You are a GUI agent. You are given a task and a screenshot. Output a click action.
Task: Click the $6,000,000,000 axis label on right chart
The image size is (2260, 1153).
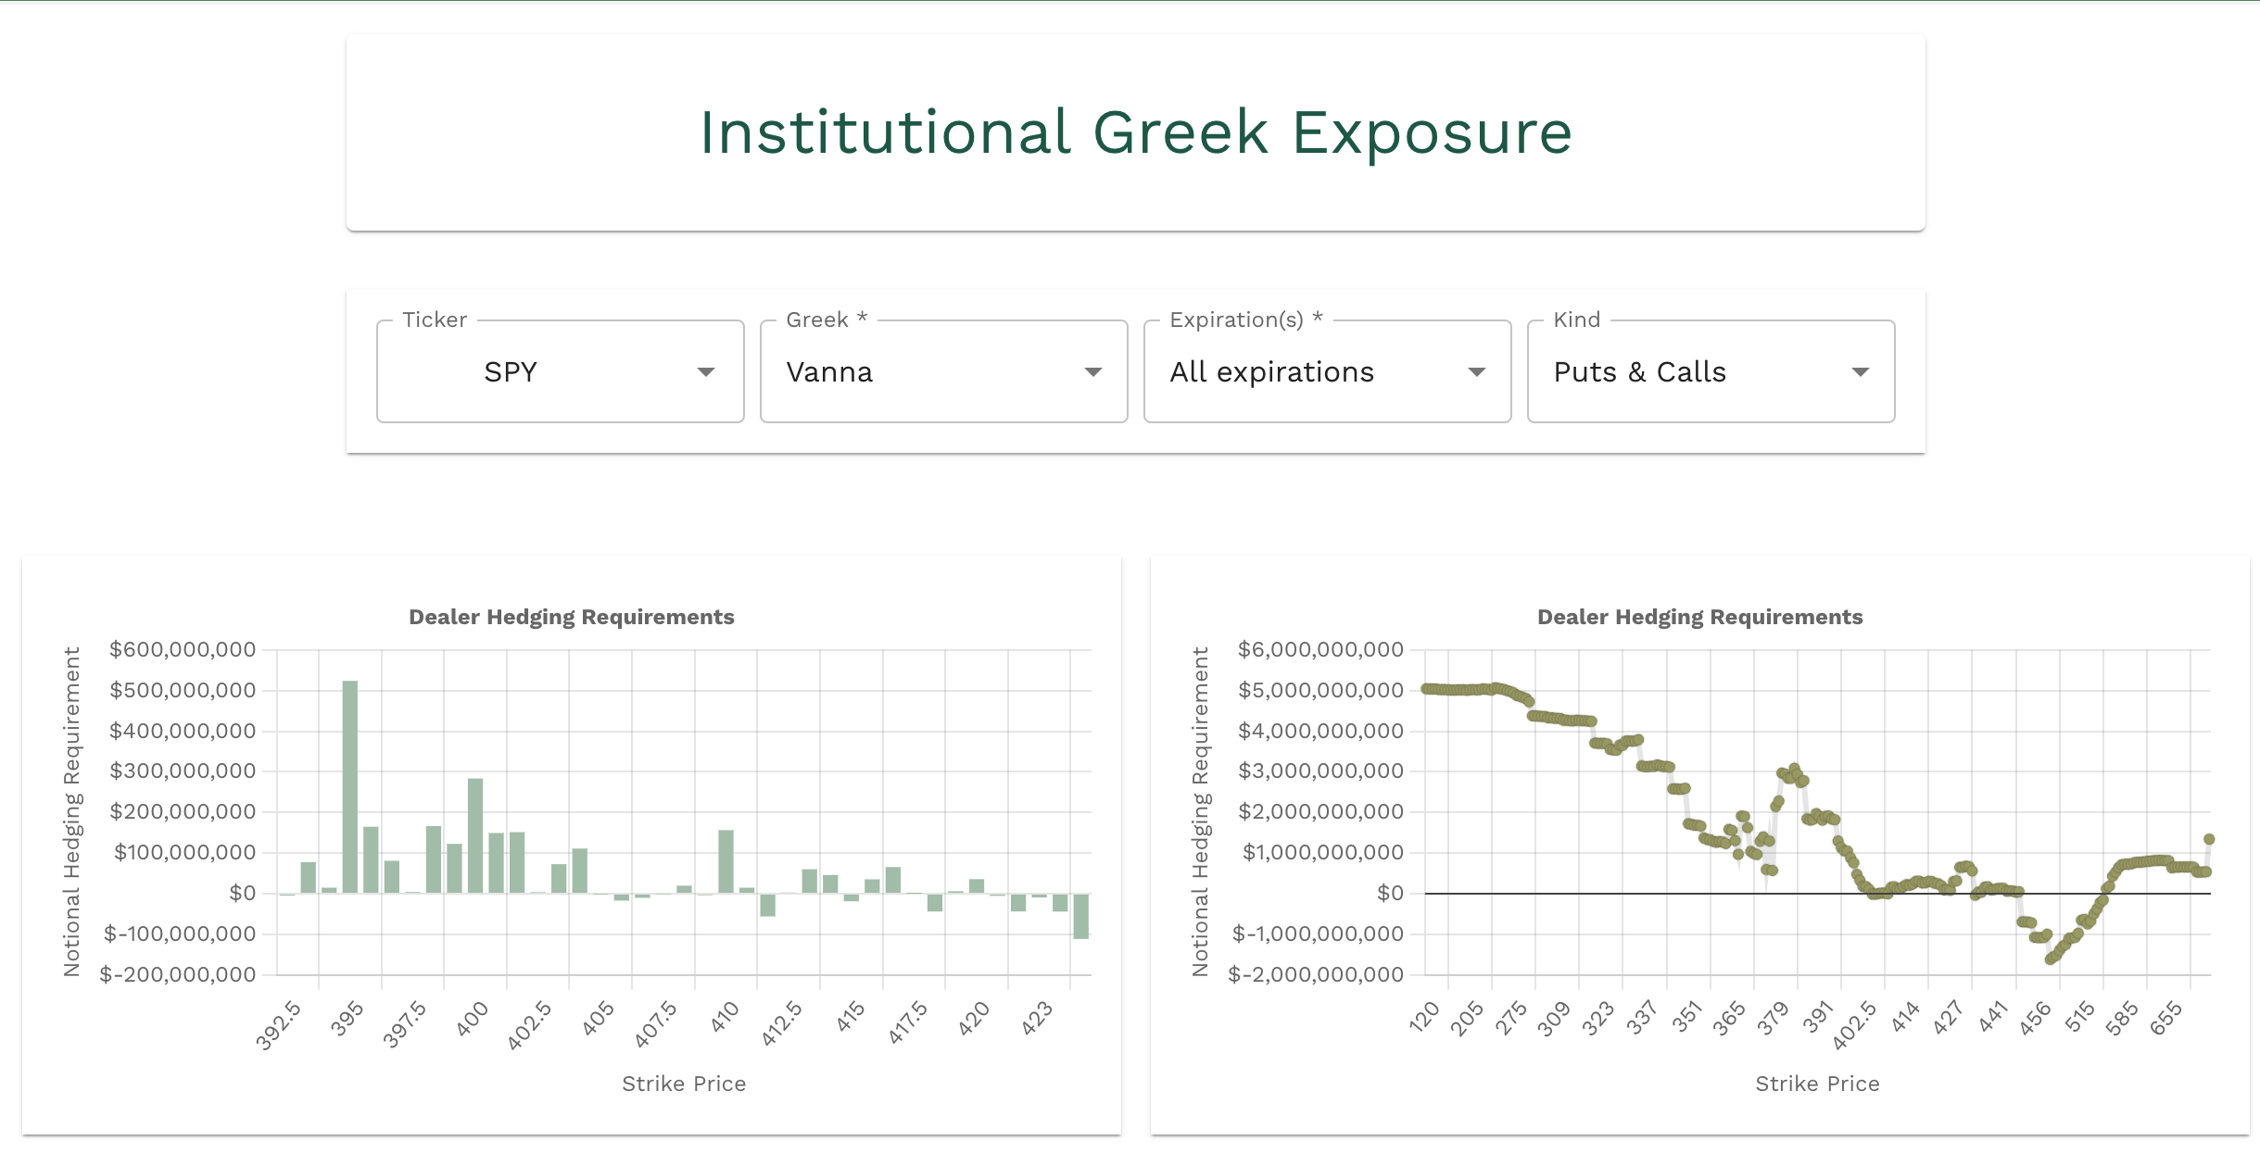1320,649
